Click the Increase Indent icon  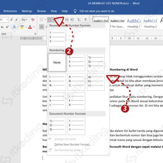coord(72,20)
